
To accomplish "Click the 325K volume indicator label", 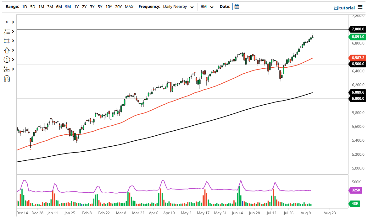I will 356,190.
